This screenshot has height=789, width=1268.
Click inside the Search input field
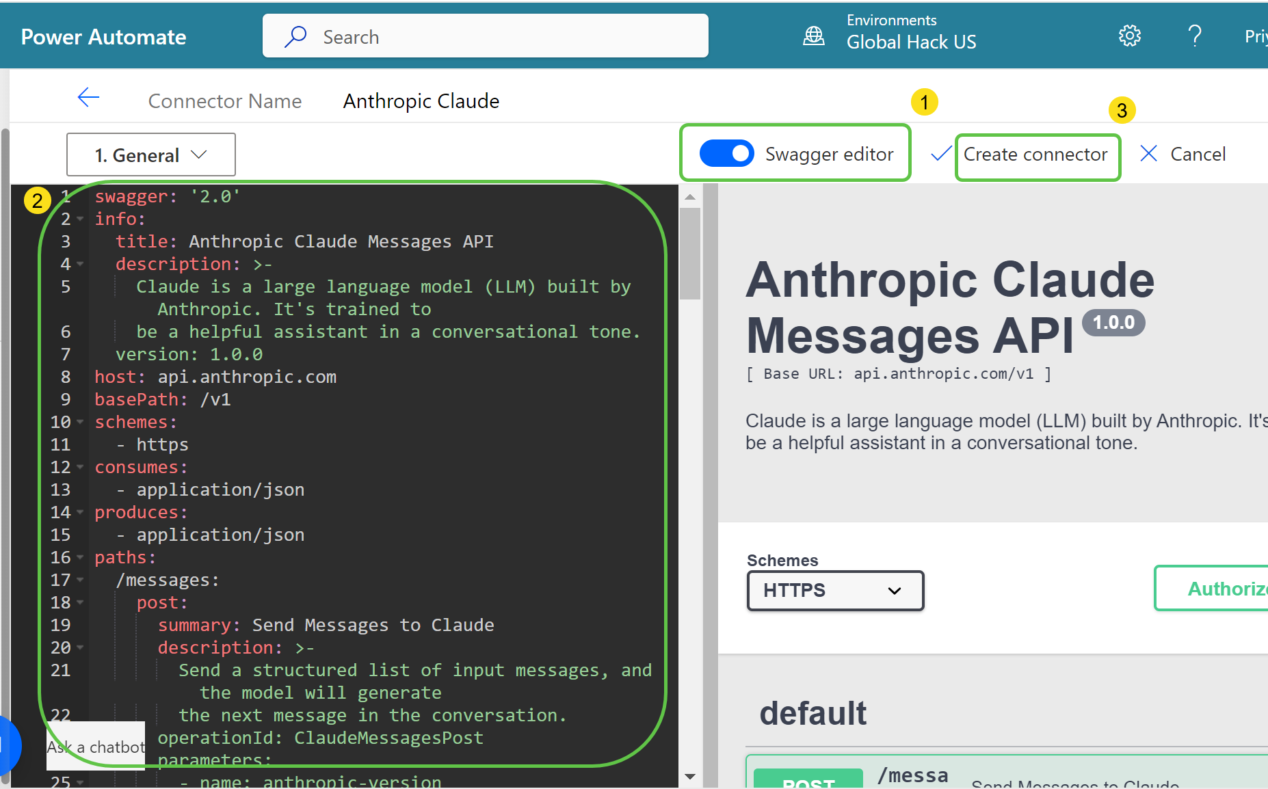[479, 36]
